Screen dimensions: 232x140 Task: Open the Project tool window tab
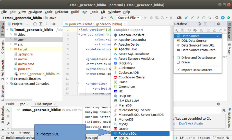tap(3, 29)
